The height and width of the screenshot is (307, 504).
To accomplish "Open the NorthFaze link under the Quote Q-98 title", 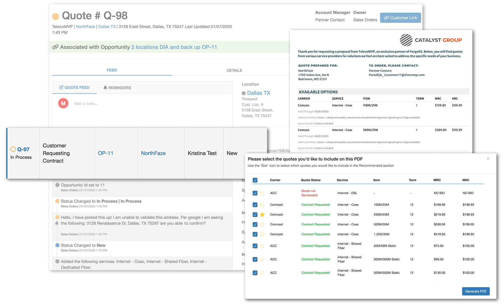I will pyautogui.click(x=85, y=27).
